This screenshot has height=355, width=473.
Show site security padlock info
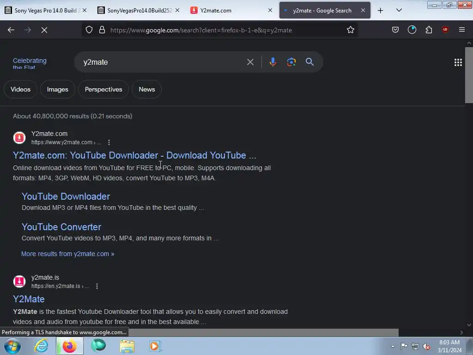pyautogui.click(x=102, y=30)
